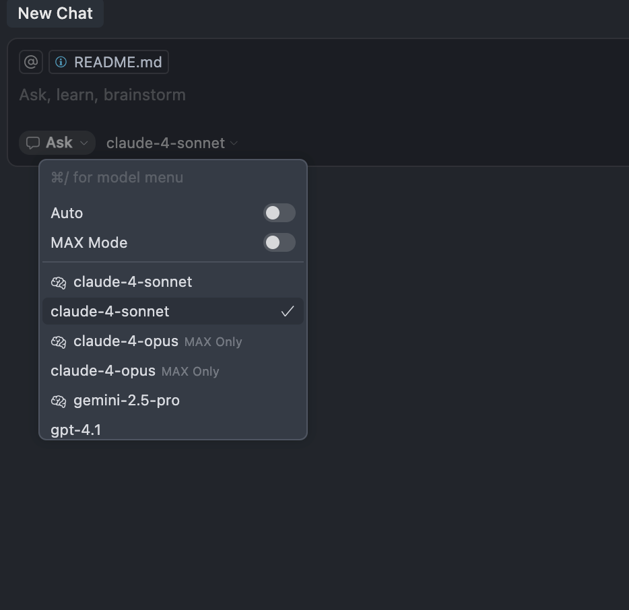The height and width of the screenshot is (610, 629).
Task: Click the chat bubble icon in Ask button
Action: pos(34,142)
